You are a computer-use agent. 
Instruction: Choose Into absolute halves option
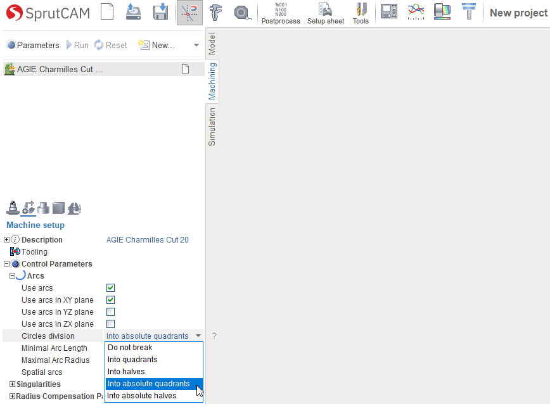(x=154, y=396)
